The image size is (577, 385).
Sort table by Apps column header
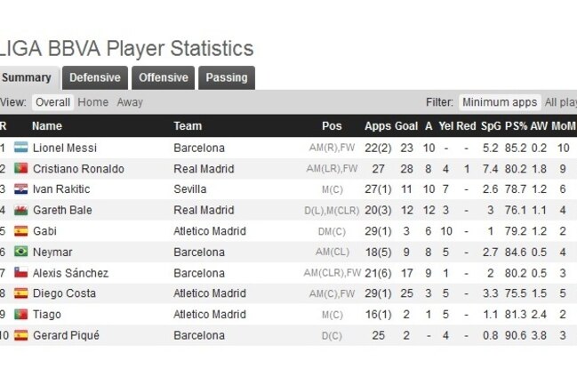[x=378, y=126]
